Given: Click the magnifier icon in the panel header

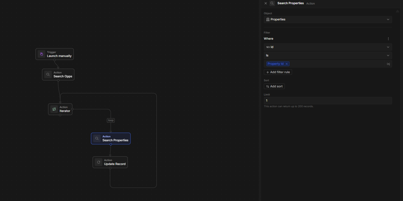Looking at the screenshot, I should coord(272,3).
